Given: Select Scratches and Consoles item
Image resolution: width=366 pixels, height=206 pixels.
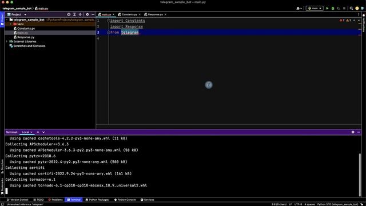Looking at the screenshot, I should click(27, 46).
